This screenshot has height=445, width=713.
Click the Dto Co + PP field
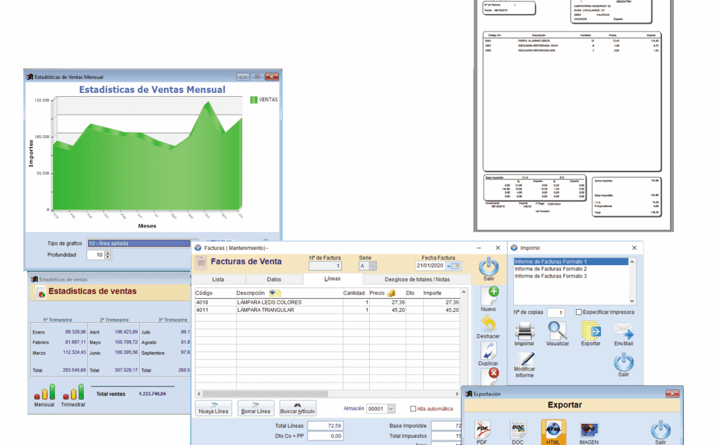click(x=325, y=436)
